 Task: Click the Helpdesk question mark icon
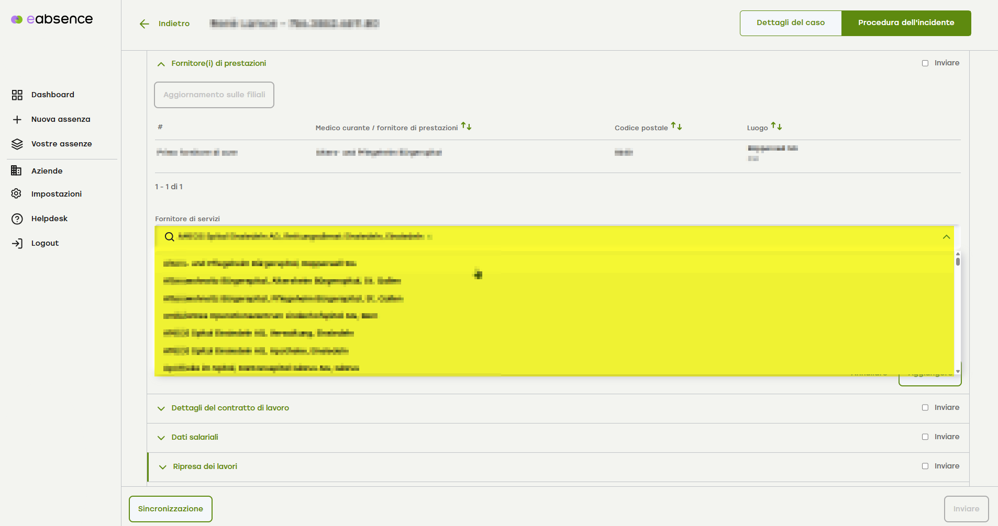tap(17, 219)
